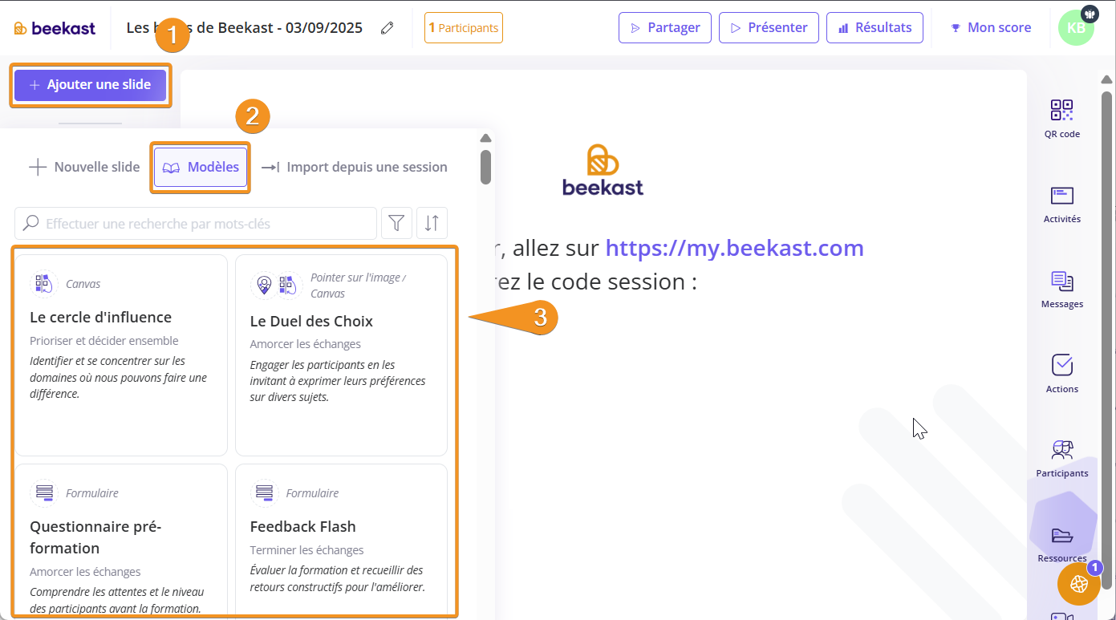Open the KB user avatar menu
Viewport: 1116px width, 620px height.
coord(1076,27)
